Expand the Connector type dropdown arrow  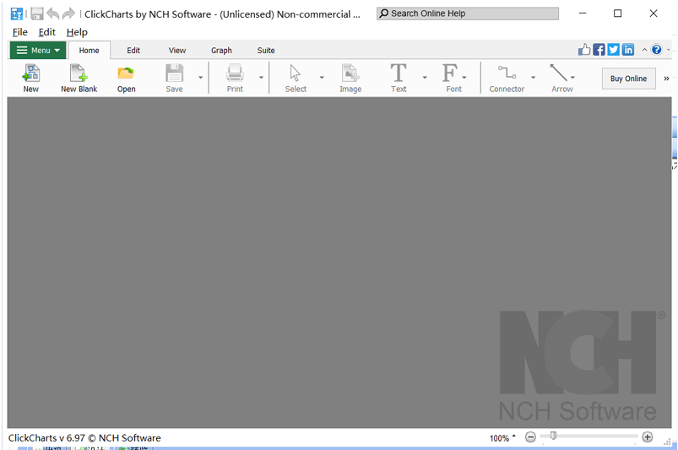pyautogui.click(x=533, y=78)
